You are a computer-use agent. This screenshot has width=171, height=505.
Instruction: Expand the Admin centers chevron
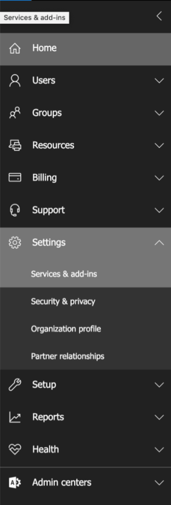159,483
